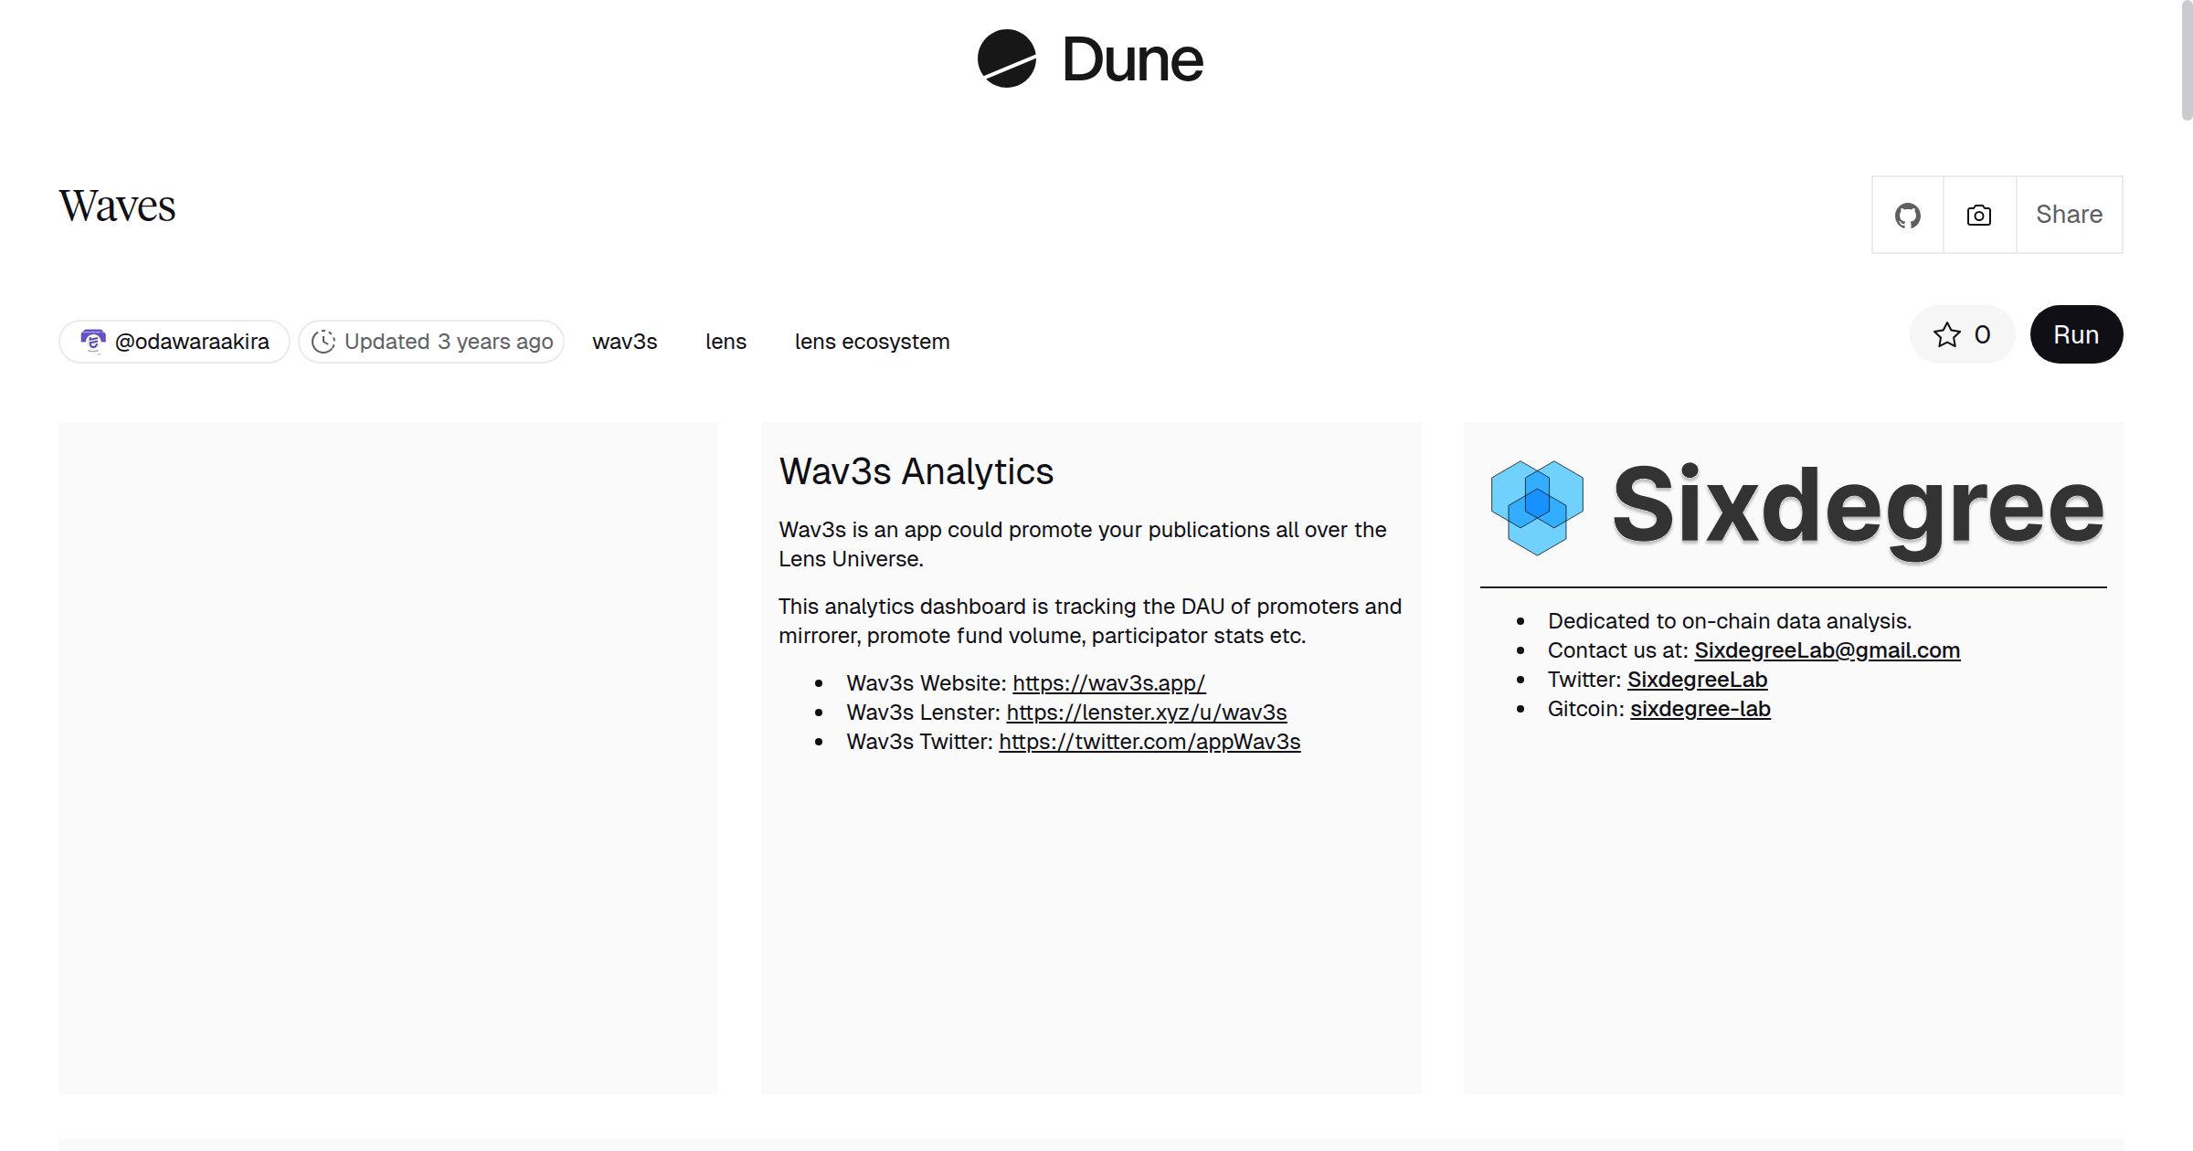Click the clock icon beside Updated
The width and height of the screenshot is (2193, 1151).
[323, 342]
